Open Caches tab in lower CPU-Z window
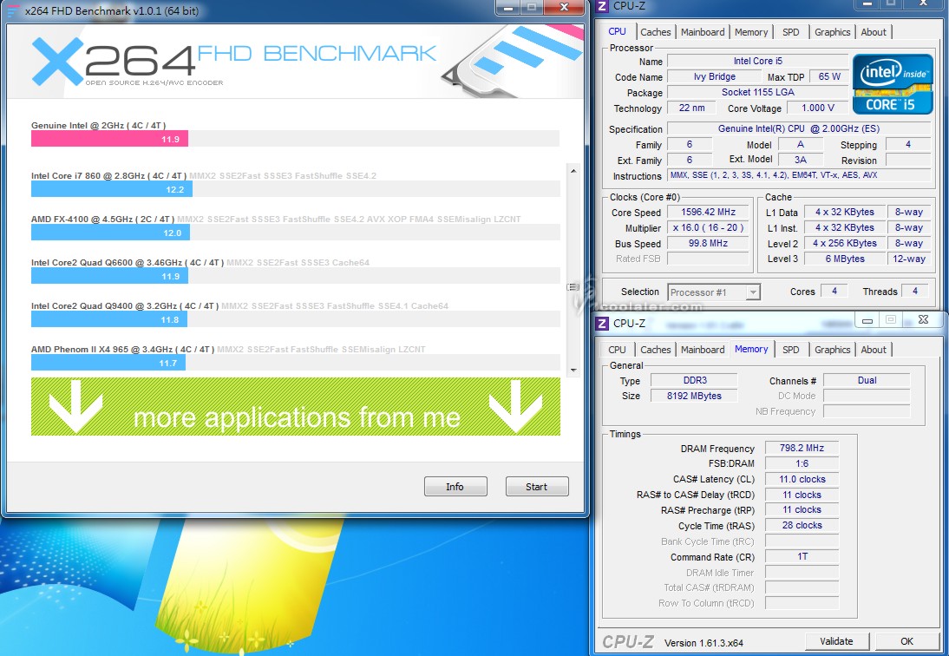The height and width of the screenshot is (656, 949). point(656,350)
